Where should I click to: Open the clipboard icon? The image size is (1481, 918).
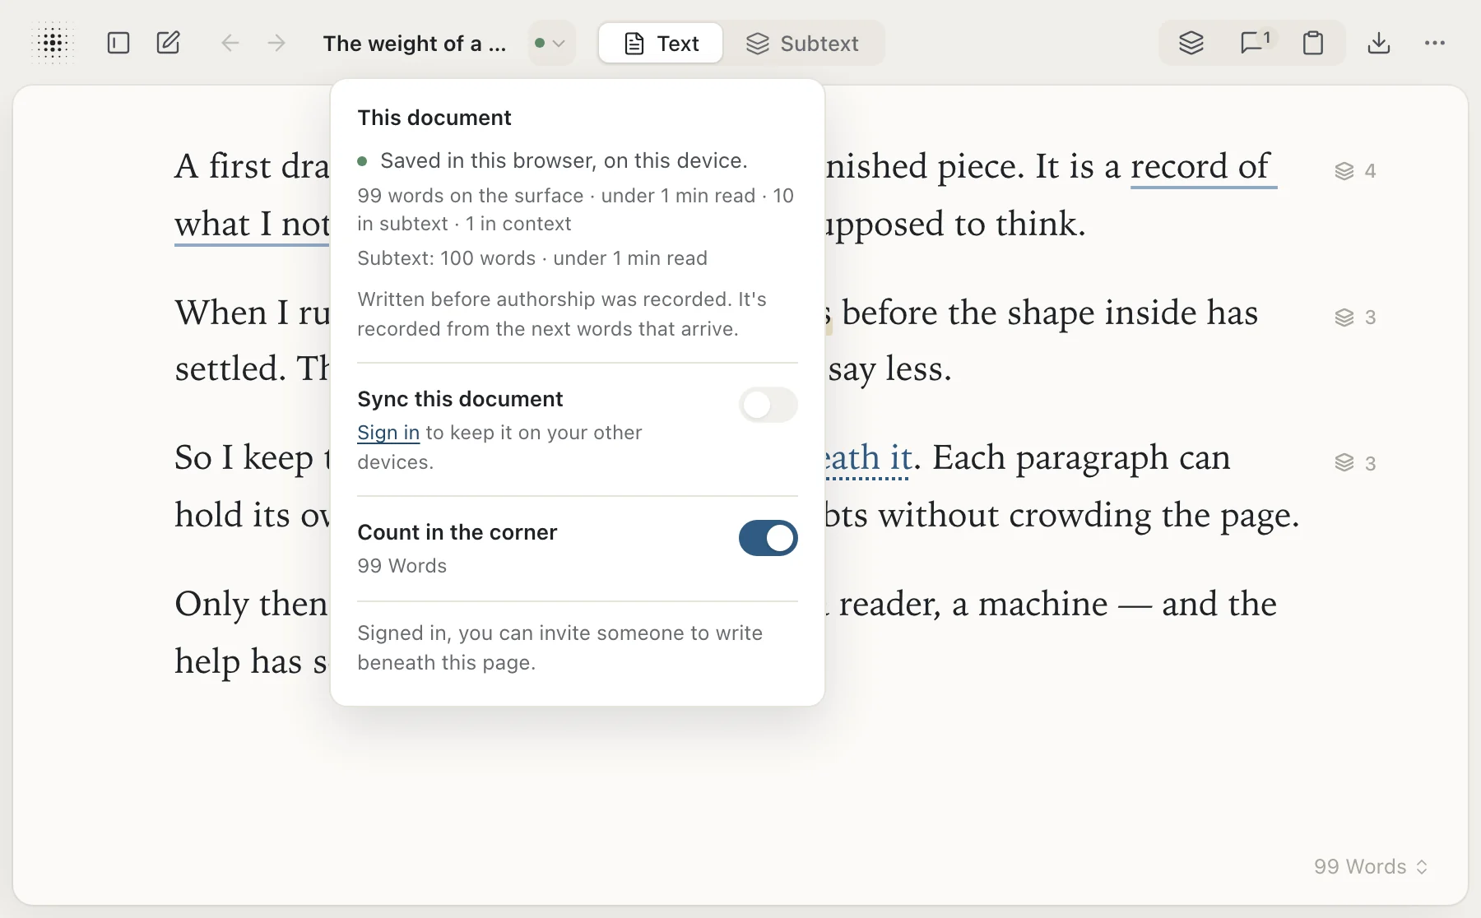click(1313, 43)
